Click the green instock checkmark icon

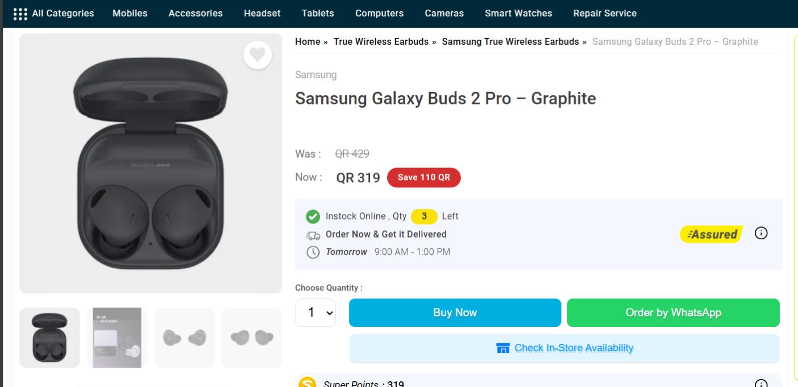[313, 216]
